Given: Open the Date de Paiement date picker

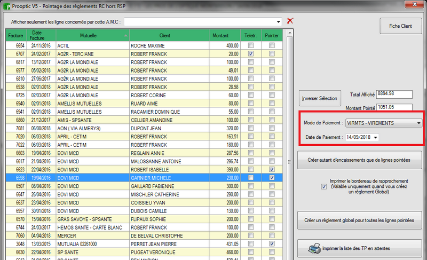Looking at the screenshot, I should [x=376, y=137].
